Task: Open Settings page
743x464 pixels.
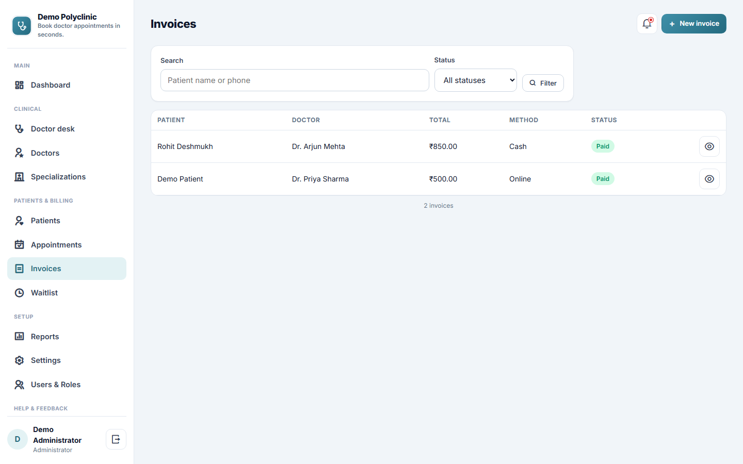Action: pos(67,360)
